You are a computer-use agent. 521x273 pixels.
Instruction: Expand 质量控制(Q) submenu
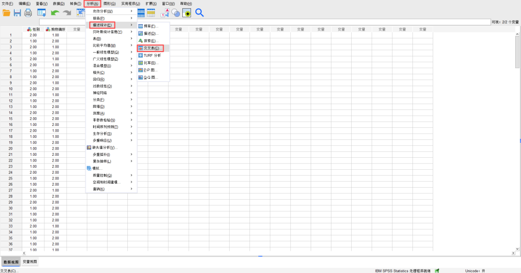click(x=111, y=176)
